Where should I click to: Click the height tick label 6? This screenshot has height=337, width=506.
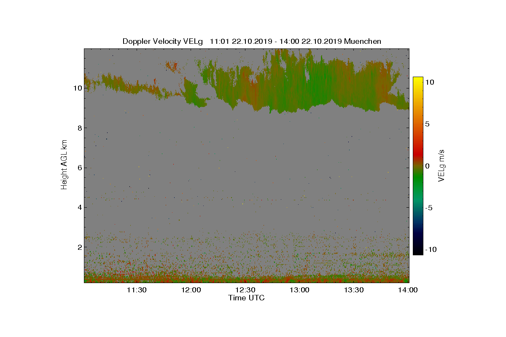coord(79,168)
